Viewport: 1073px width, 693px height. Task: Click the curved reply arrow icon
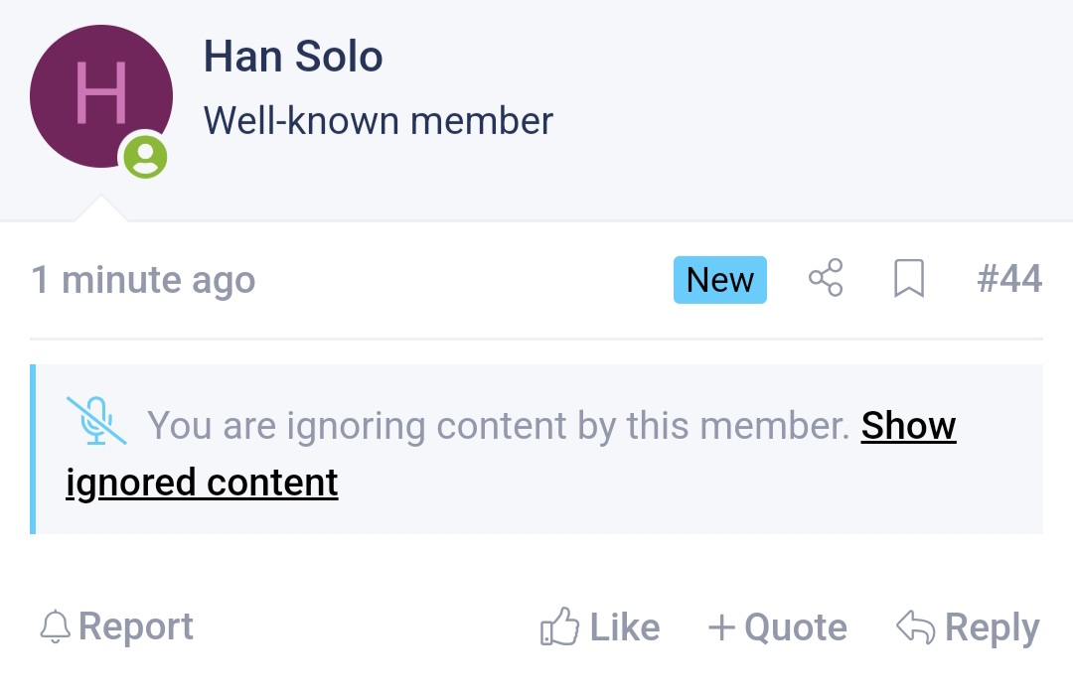pyautogui.click(x=916, y=626)
